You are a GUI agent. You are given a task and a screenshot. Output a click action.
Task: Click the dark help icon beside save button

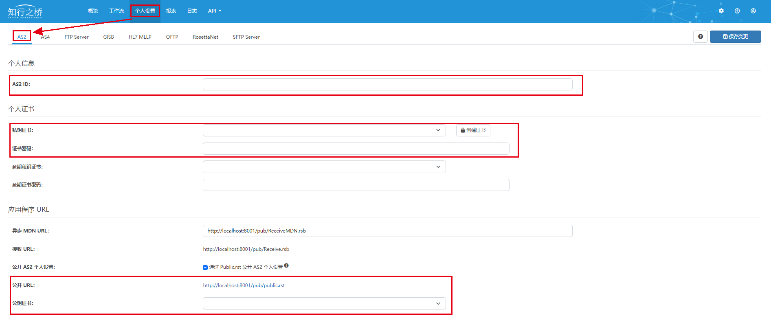(700, 37)
